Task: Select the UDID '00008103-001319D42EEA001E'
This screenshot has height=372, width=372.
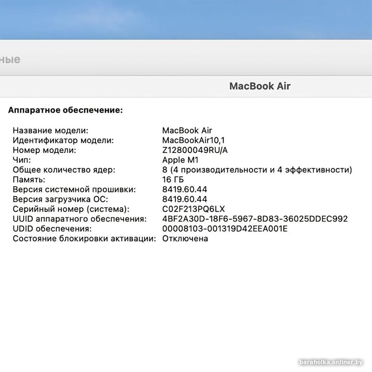Action: [225, 229]
